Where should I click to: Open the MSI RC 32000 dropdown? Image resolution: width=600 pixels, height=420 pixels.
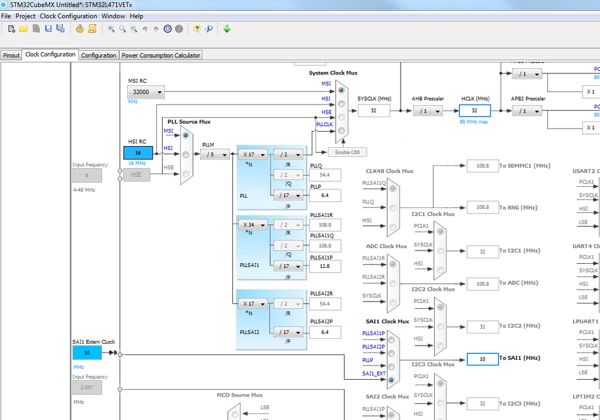146,92
